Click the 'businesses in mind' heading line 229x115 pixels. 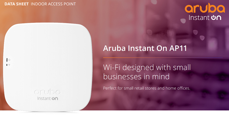click(x=136, y=77)
